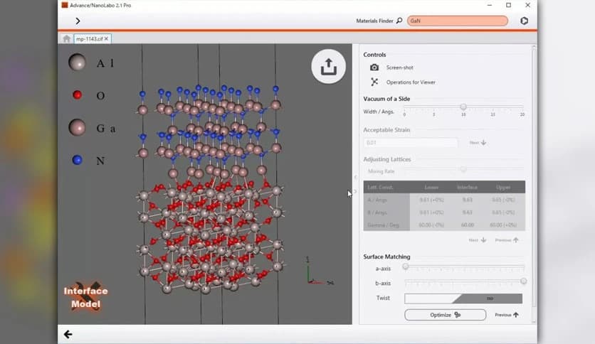Click the home tab icon
595x344 pixels.
[x=66, y=38]
